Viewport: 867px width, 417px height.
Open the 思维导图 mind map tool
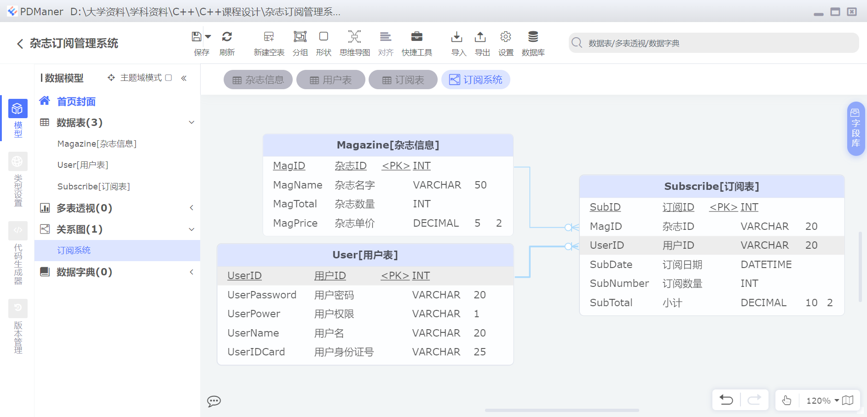[x=354, y=42]
